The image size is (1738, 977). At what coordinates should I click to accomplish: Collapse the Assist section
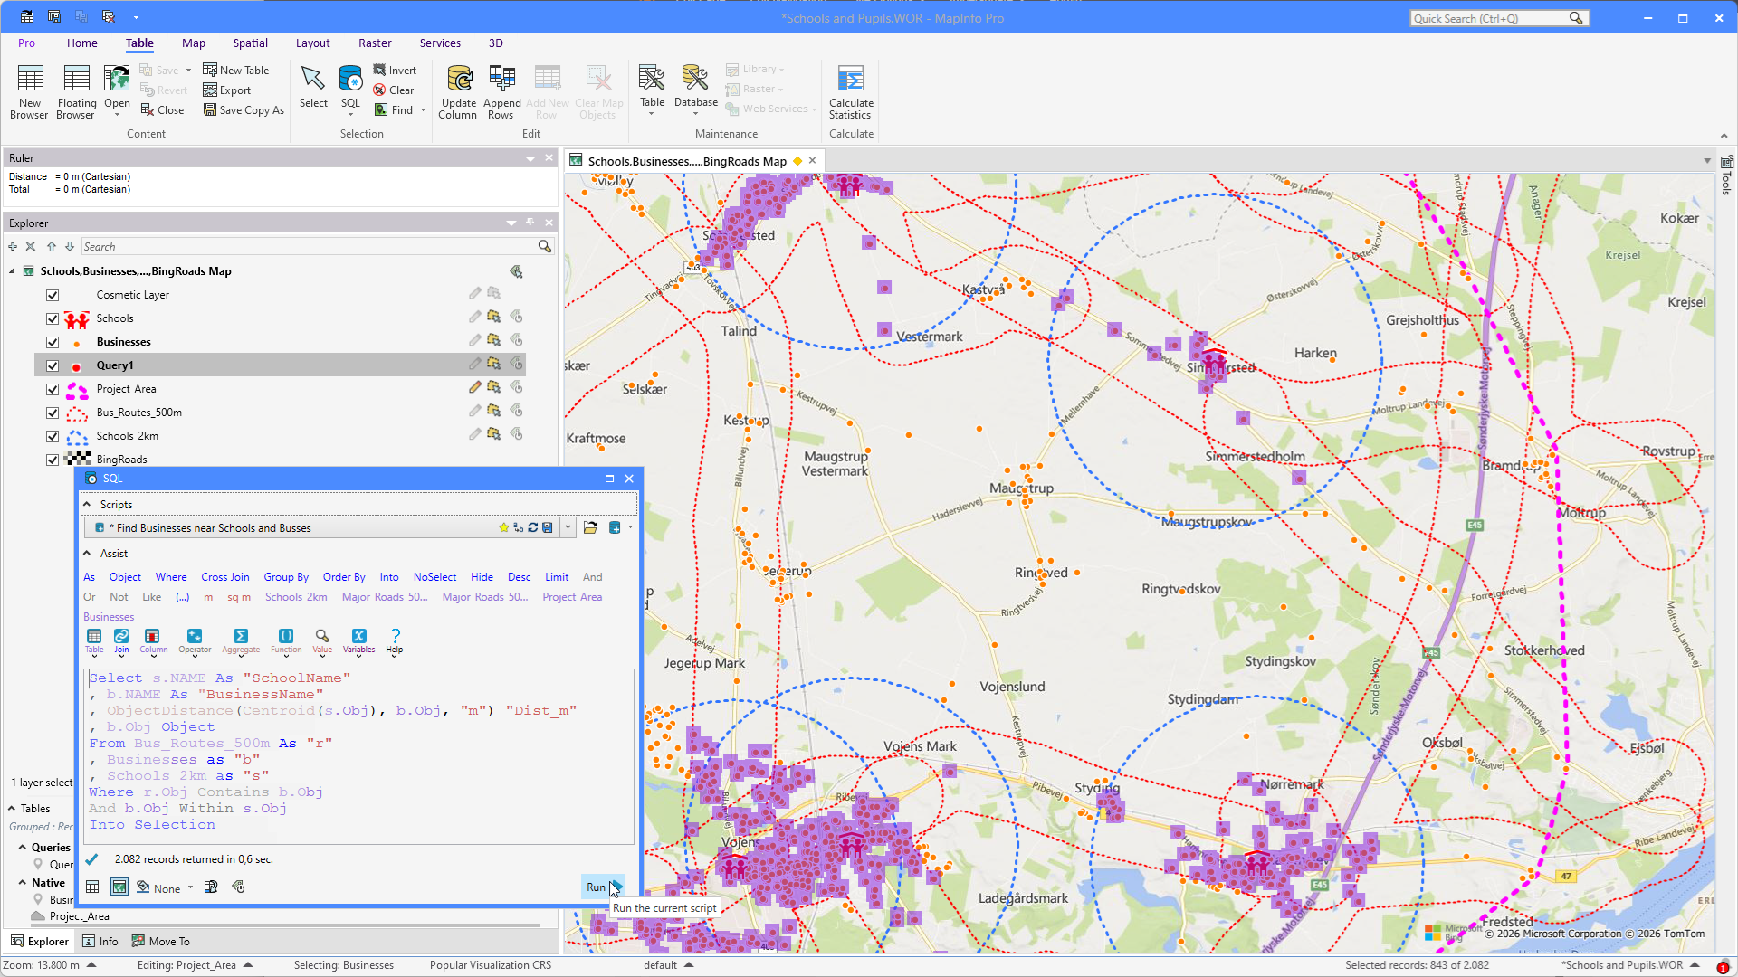click(x=87, y=553)
